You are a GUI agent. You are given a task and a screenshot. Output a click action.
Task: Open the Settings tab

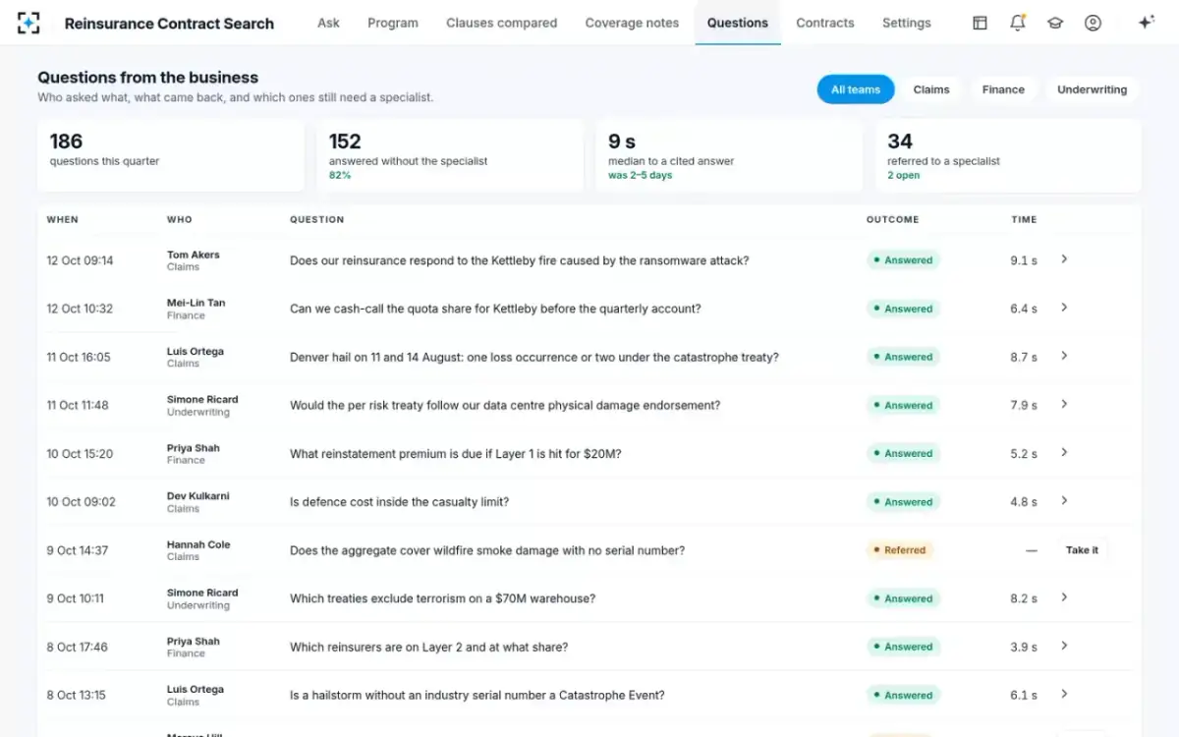coord(907,23)
